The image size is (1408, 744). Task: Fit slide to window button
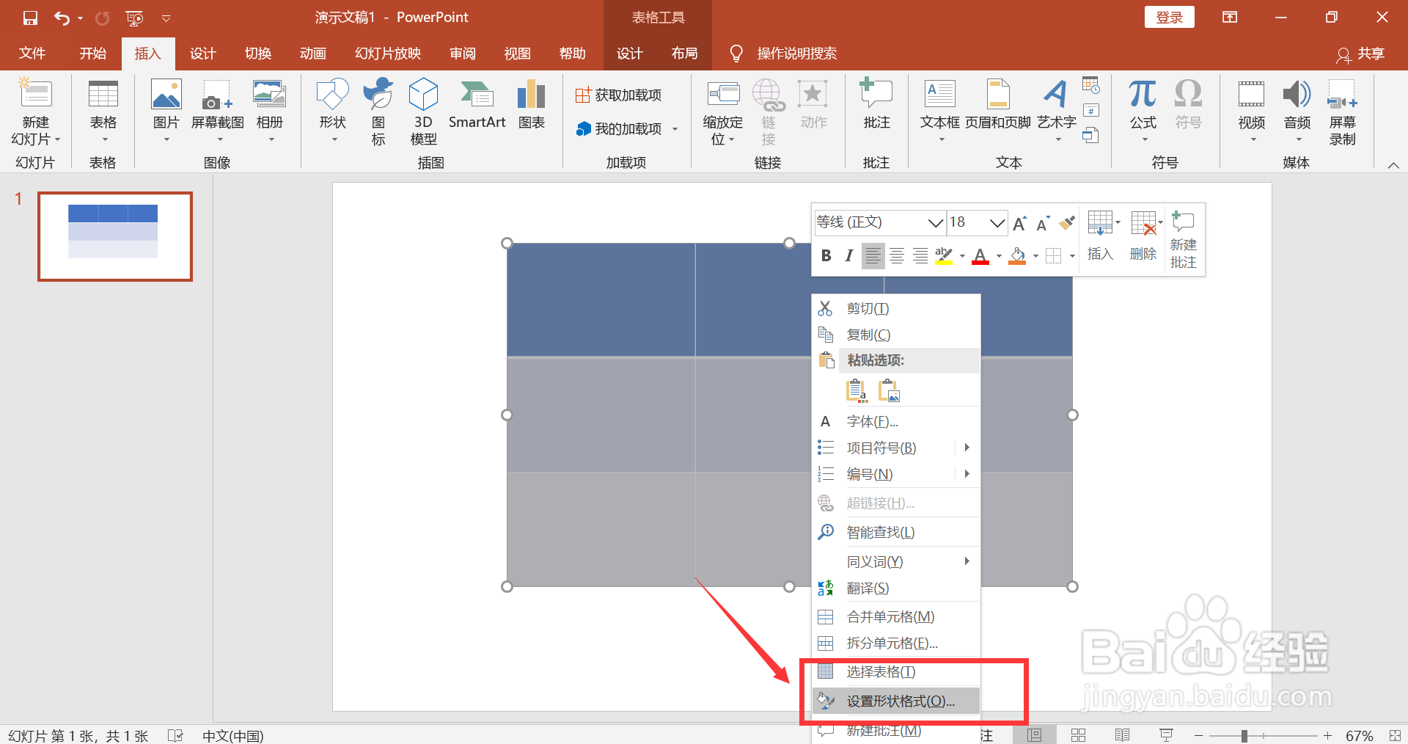[x=1395, y=735]
